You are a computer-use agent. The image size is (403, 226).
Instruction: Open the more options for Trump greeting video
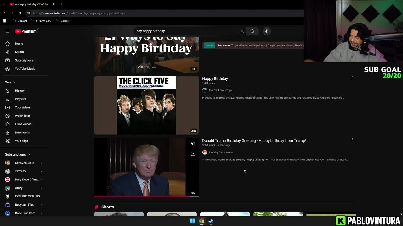pyautogui.click(x=352, y=140)
